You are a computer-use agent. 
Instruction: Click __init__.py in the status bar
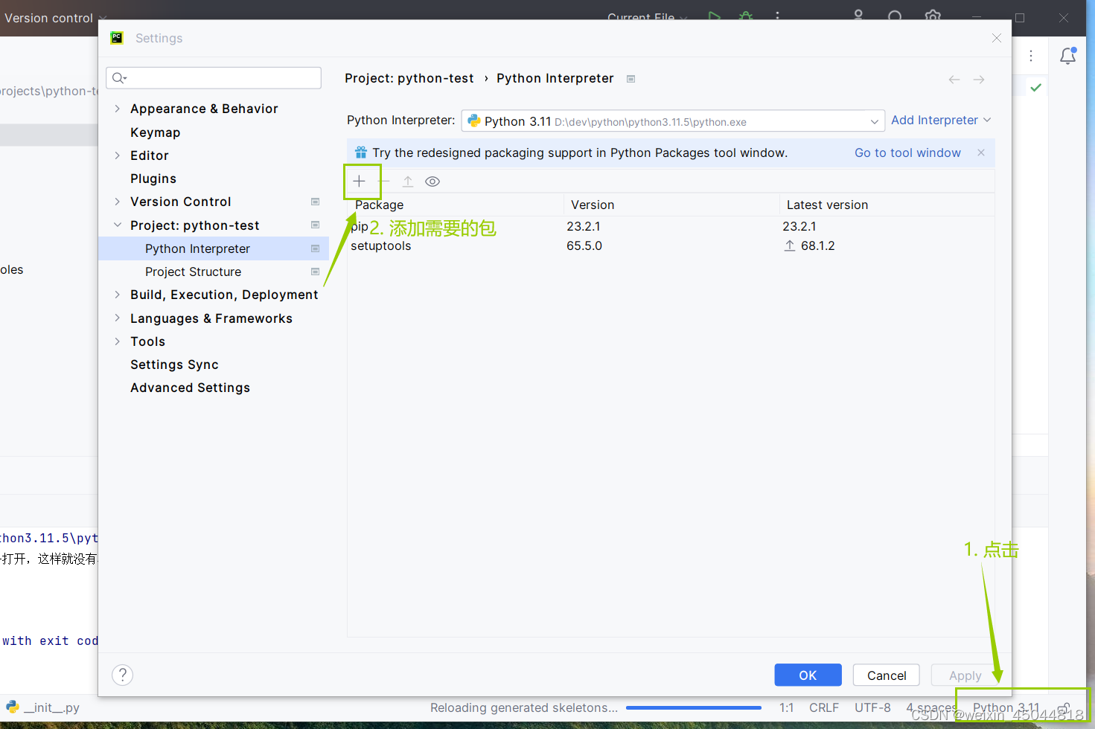tap(42, 707)
